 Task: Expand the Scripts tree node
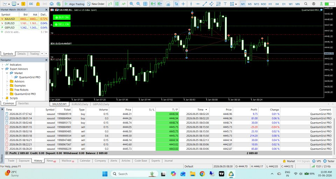[2, 98]
